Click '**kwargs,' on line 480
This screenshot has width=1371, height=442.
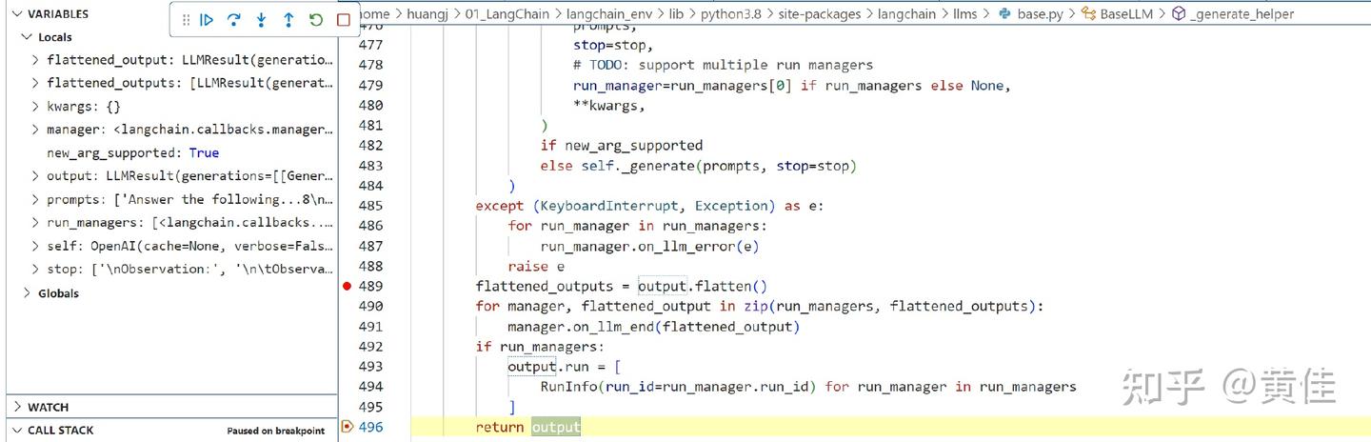609,106
